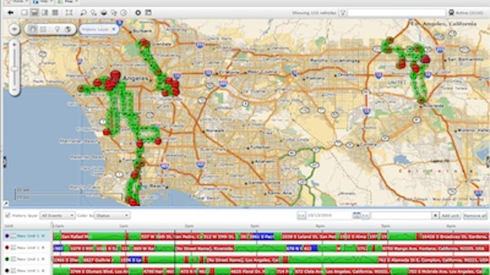Screen dimensions: 490x275
Task: Open the Color by Status dropdown
Action: (x=112, y=215)
